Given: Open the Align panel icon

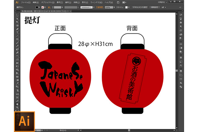Looking at the screenshot, I should (x=181, y=83).
